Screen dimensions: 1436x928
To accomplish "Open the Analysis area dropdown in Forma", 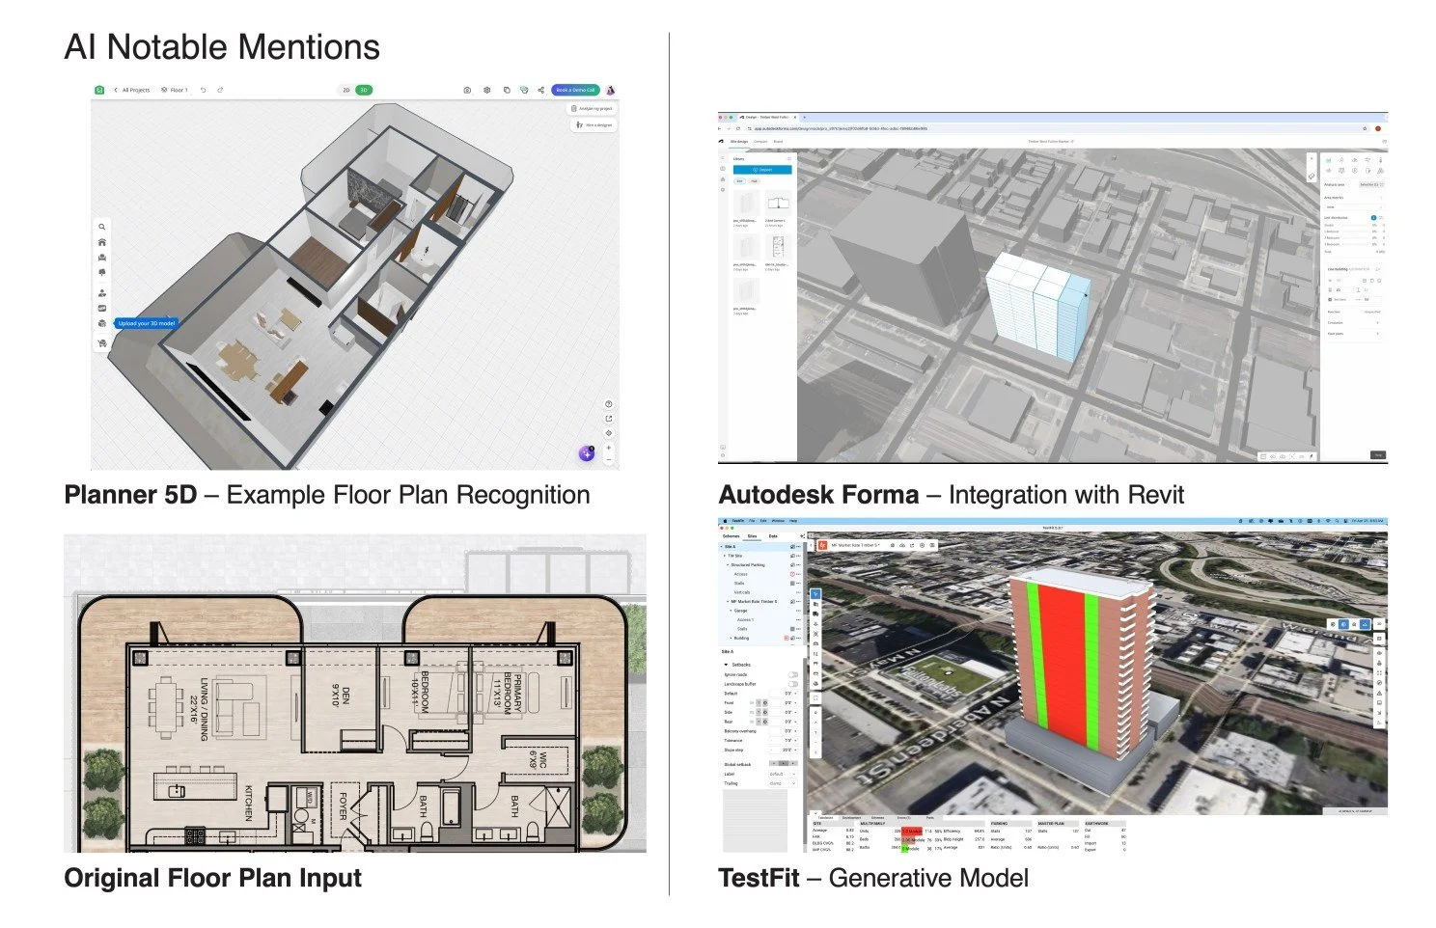I will [x=1371, y=184].
